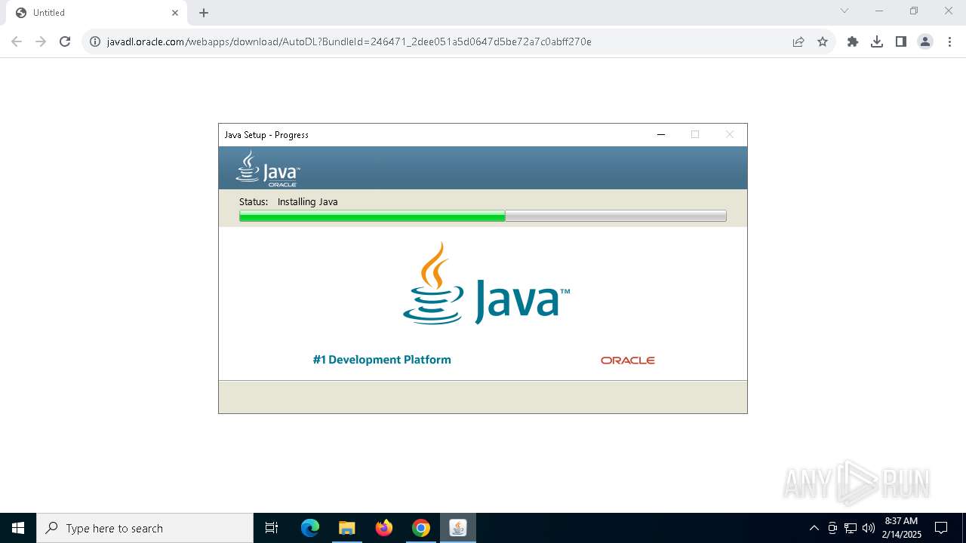Click the Java Oracle header logo

268,168
